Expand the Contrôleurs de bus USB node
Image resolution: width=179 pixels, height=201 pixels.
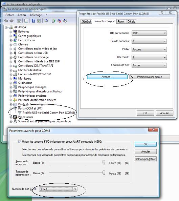(11, 53)
